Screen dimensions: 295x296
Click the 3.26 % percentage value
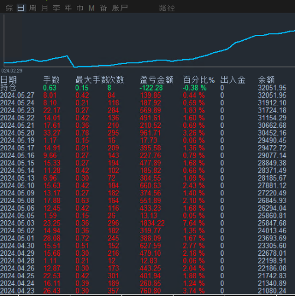point(194,133)
